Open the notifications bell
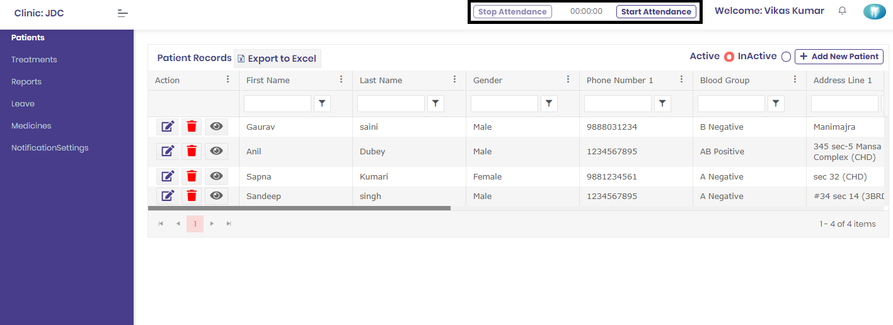 [842, 11]
